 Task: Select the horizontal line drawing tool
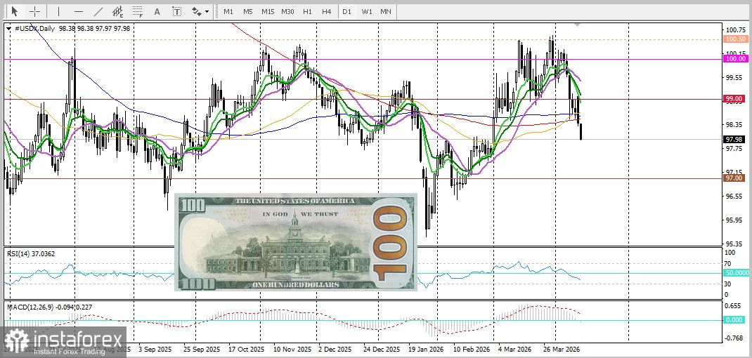click(78, 11)
